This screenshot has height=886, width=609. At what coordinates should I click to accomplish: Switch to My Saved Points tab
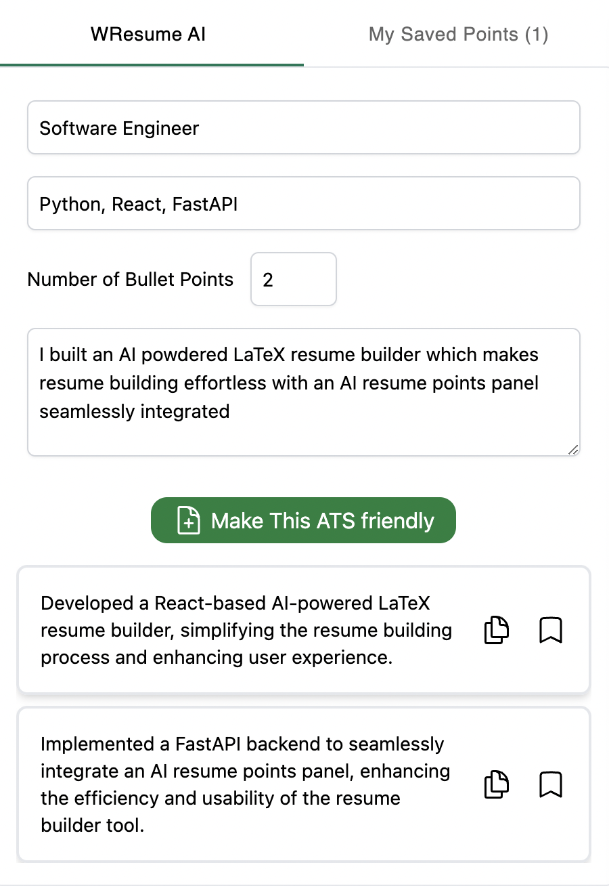click(x=458, y=34)
